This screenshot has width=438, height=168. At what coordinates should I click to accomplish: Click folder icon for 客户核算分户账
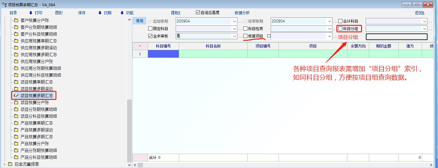click(16, 21)
